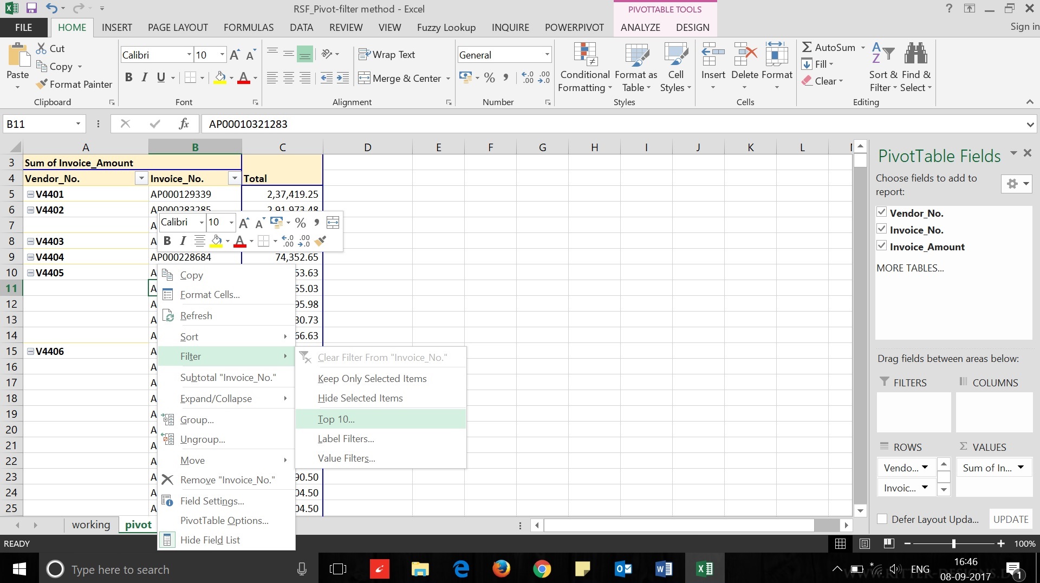Open the Invoice_No. filter dropdown

point(235,178)
